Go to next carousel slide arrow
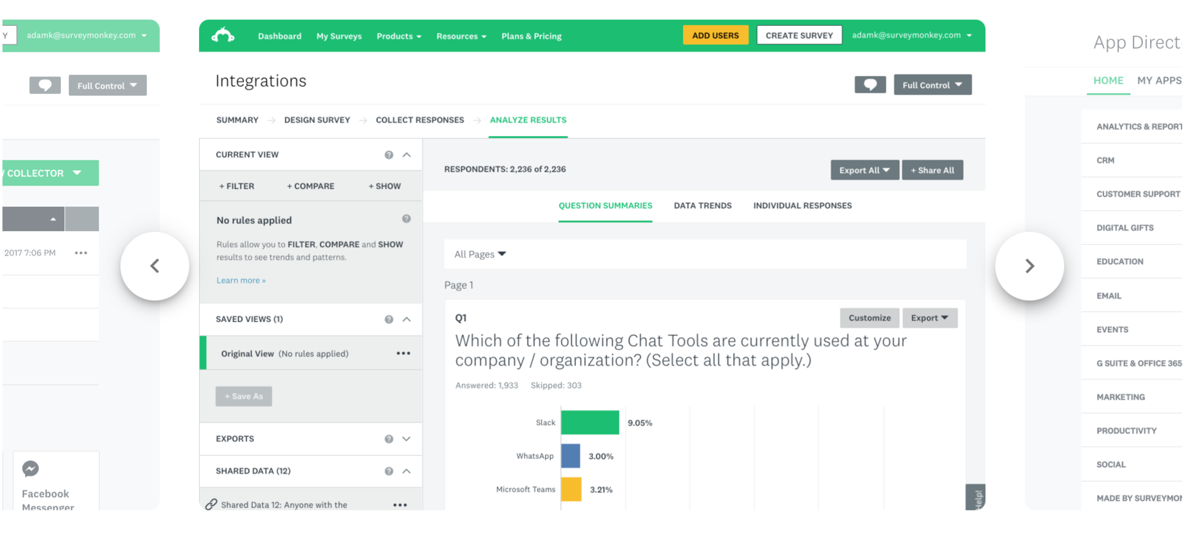Viewport: 1203px width, 536px height. click(x=1029, y=265)
